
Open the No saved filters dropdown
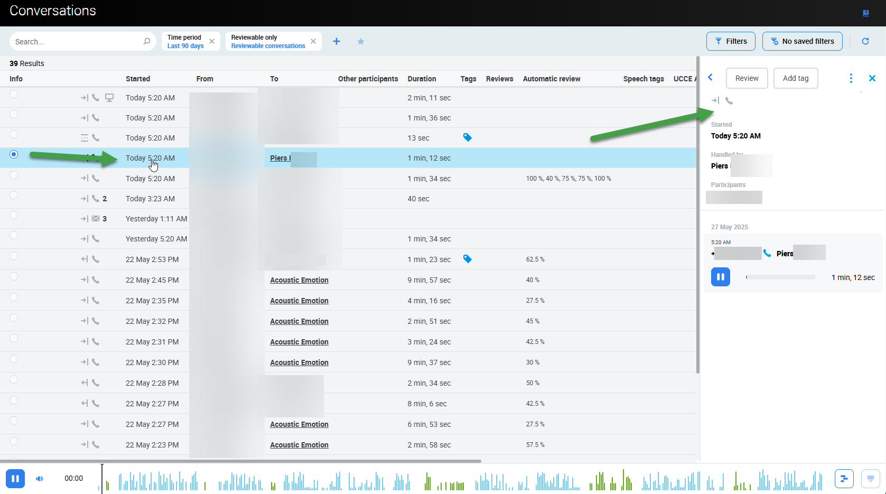[802, 41]
